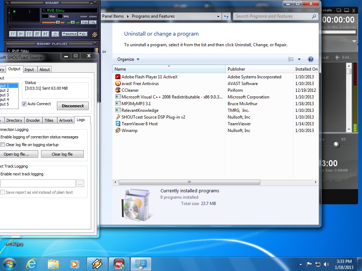Open the Encoder sub-tab
The height and width of the screenshot is (271, 362).
(x=33, y=120)
